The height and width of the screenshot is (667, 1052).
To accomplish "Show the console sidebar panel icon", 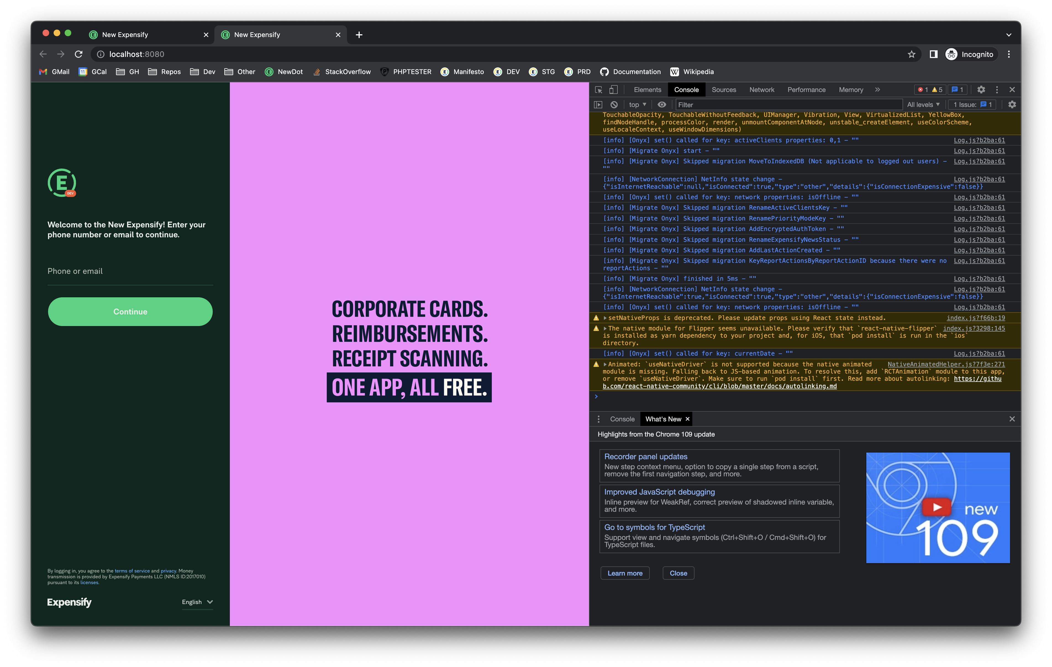I will point(598,105).
